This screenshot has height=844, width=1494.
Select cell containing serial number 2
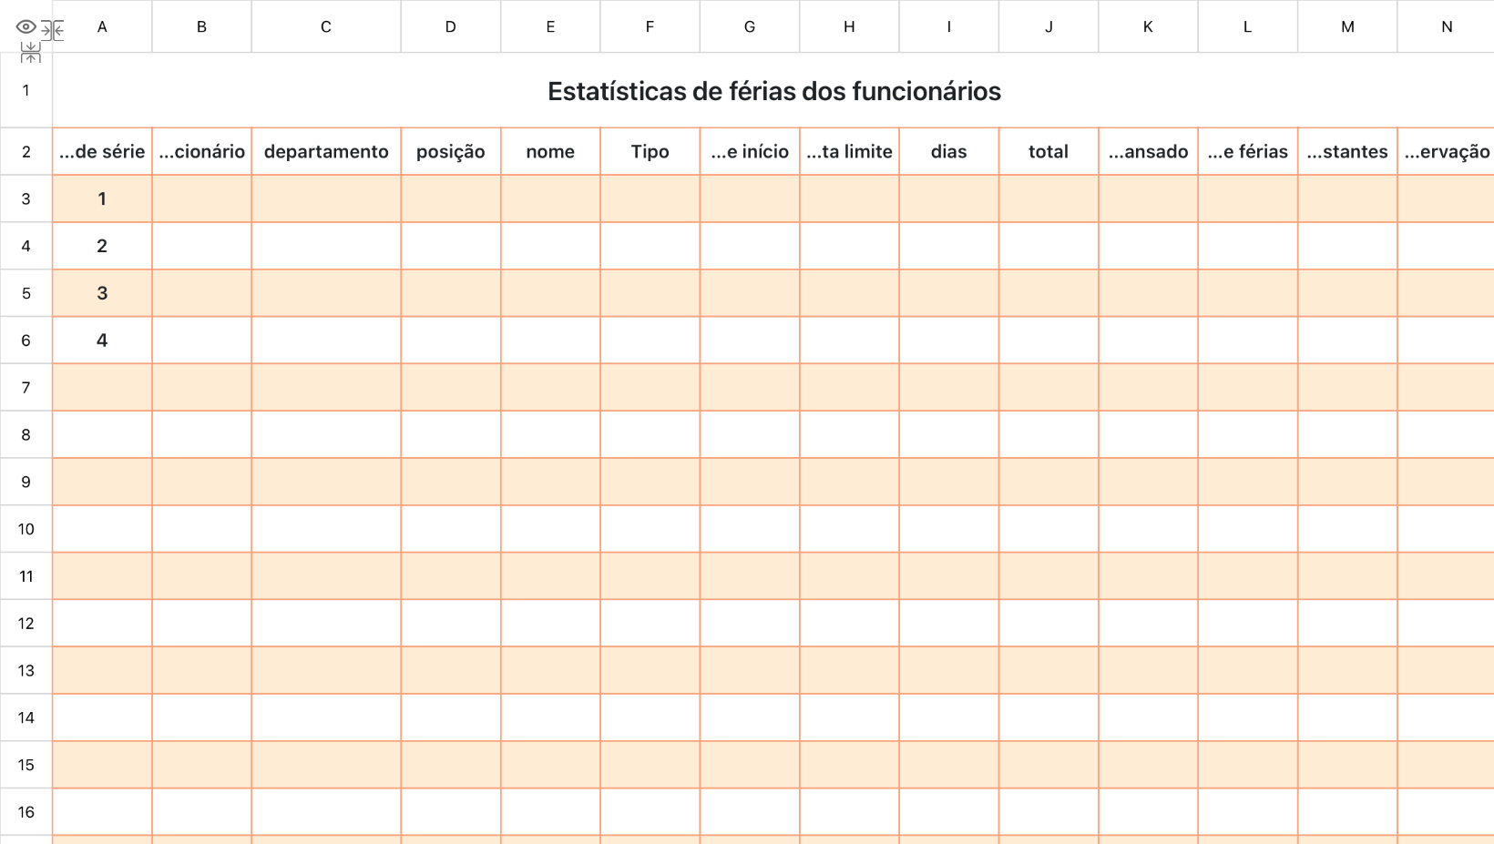[102, 246]
